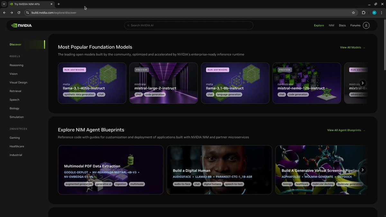Open Healthcare industry section
The width and height of the screenshot is (386, 217).
click(17, 146)
